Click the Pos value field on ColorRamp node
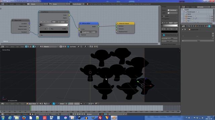Screen dimensions: 215x120 click(58, 29)
